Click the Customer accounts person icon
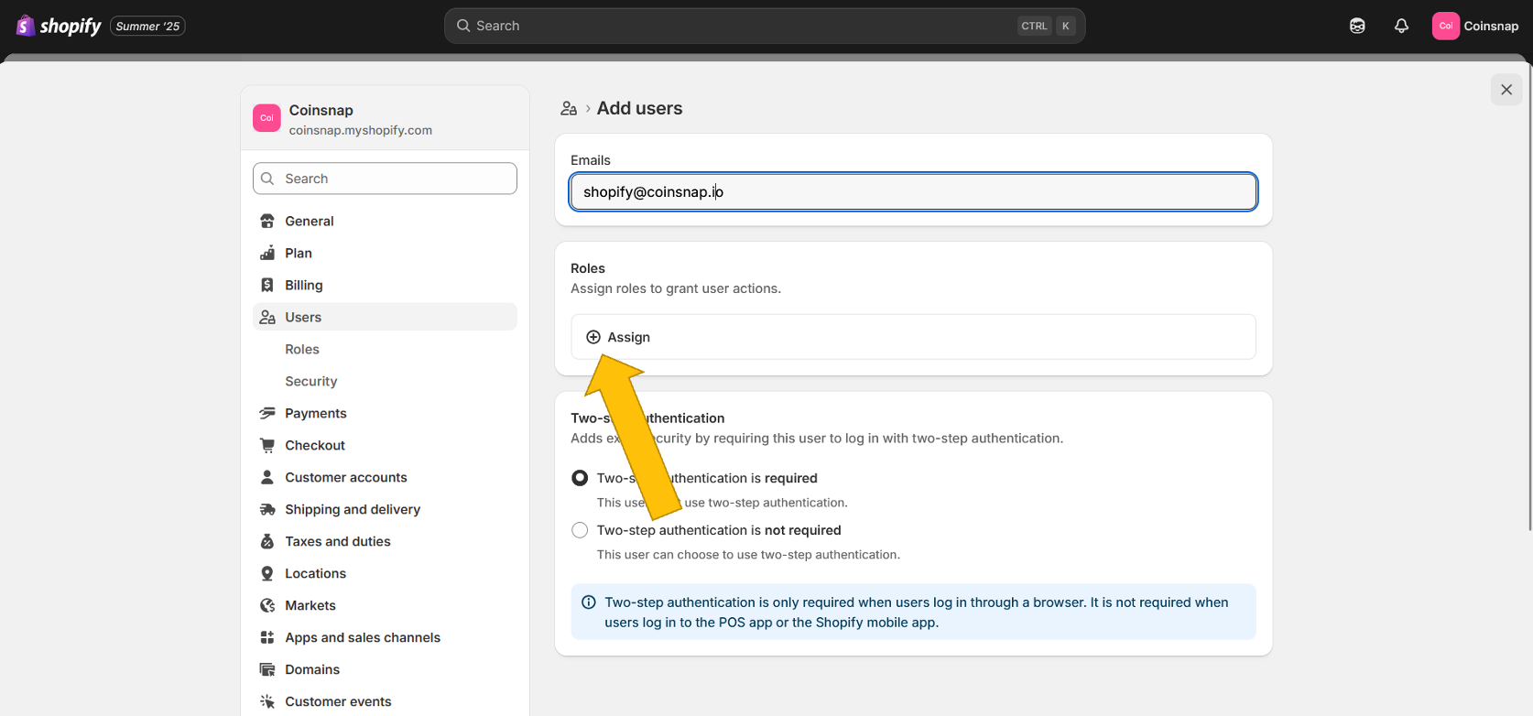1533x716 pixels. tap(267, 477)
